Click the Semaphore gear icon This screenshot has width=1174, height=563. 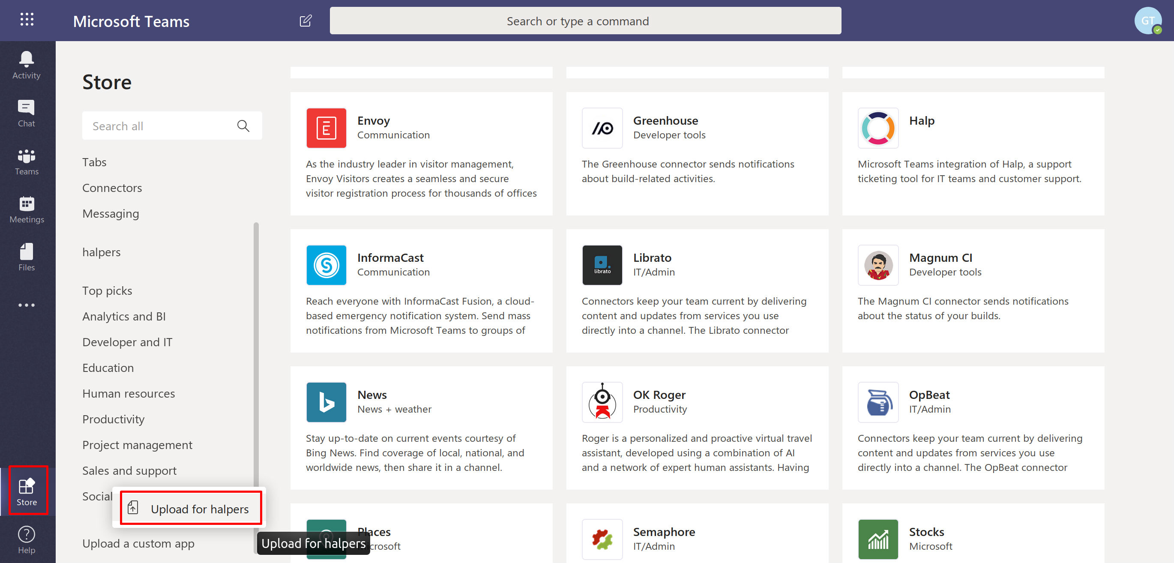click(602, 539)
